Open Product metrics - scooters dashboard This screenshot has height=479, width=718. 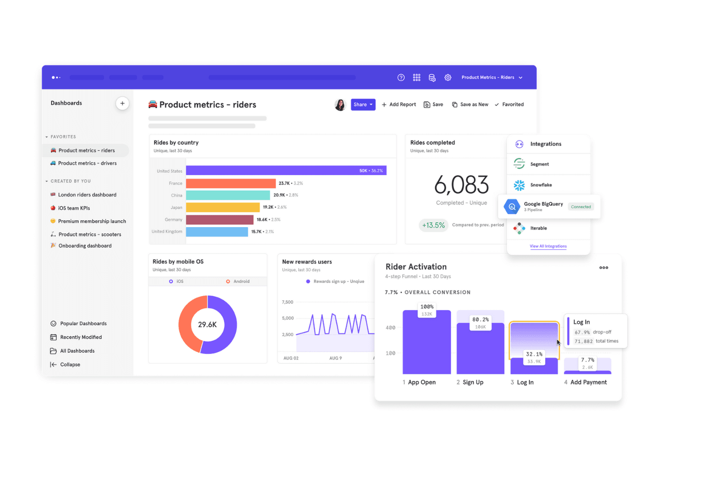pyautogui.click(x=86, y=234)
